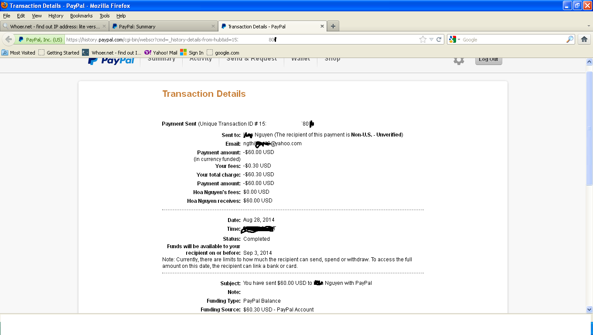Click into the Google search box
This screenshot has width=593, height=335.
click(x=513, y=39)
